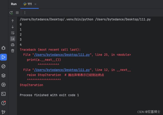Open the Python Packages layers panel

pyautogui.click(x=4, y=75)
